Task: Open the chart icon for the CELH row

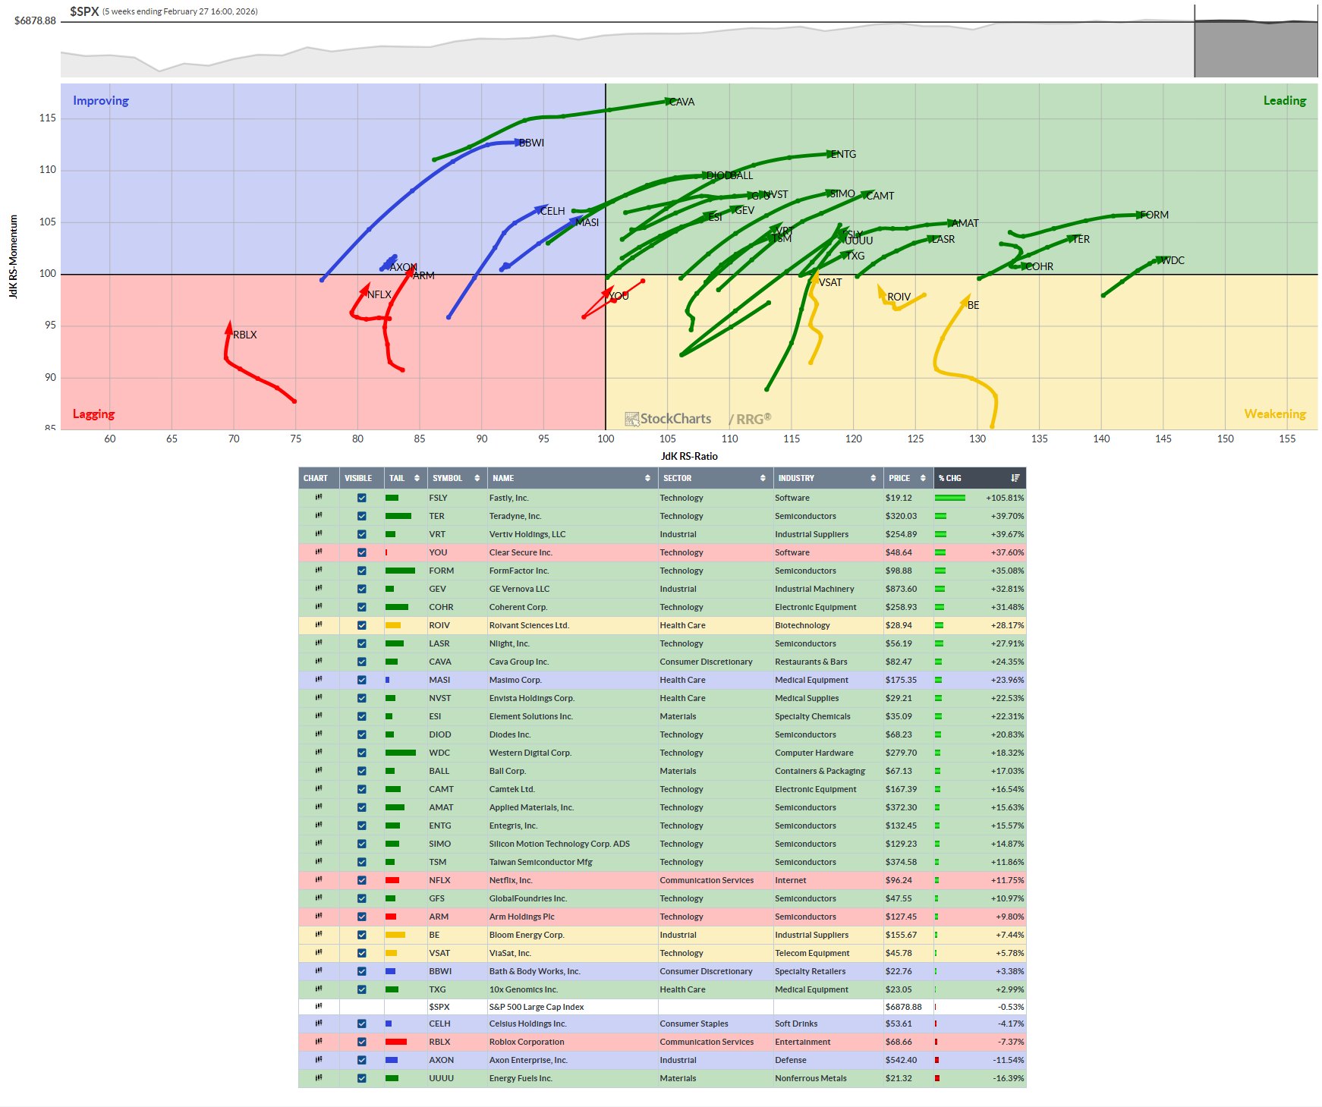Action: click(319, 1024)
